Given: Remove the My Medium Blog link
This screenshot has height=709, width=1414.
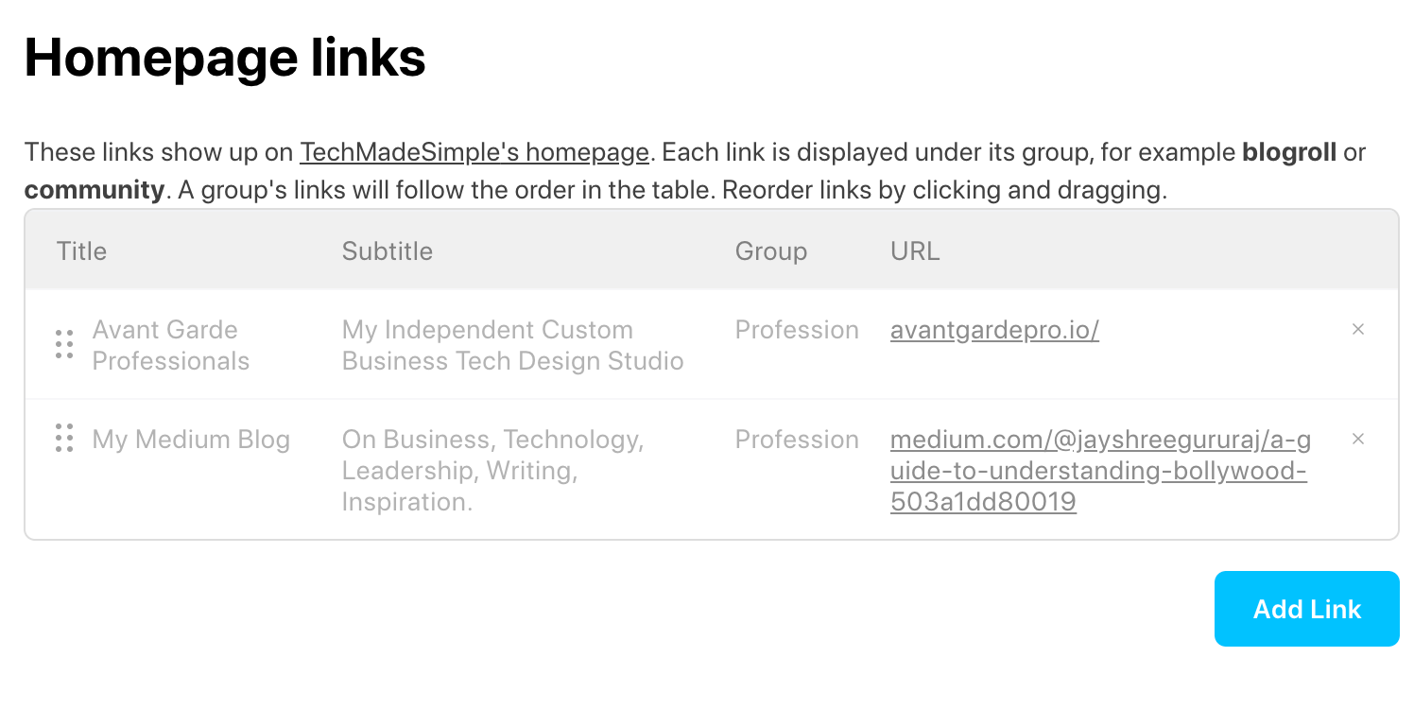Looking at the screenshot, I should (1358, 439).
